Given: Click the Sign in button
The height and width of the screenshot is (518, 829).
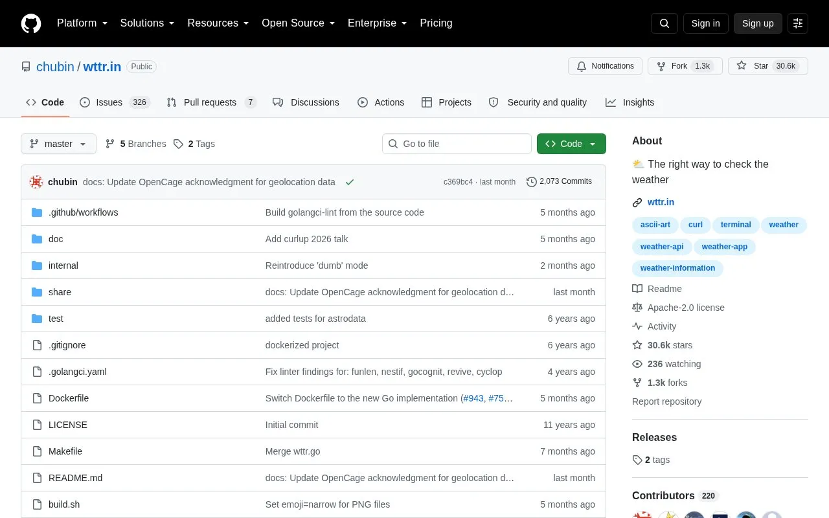Looking at the screenshot, I should [x=705, y=23].
